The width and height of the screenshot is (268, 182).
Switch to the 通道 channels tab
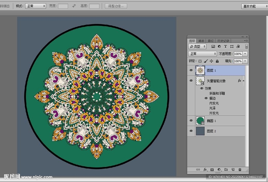click(x=201, y=41)
